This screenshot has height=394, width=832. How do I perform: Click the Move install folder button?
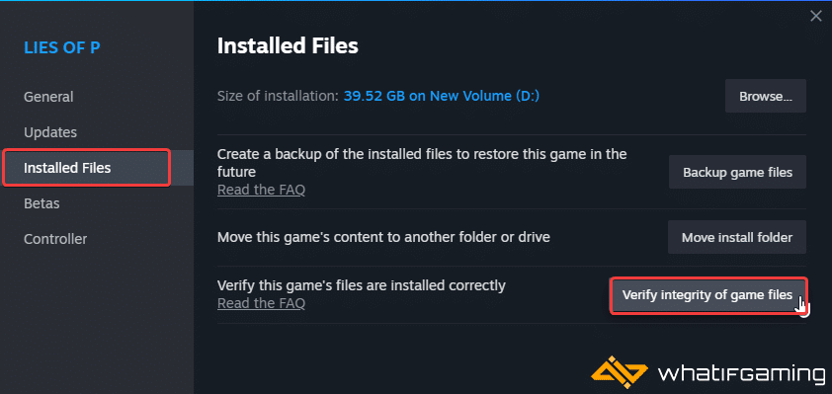coord(736,238)
